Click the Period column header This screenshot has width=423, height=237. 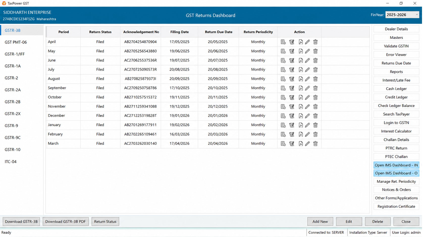pyautogui.click(x=64, y=32)
